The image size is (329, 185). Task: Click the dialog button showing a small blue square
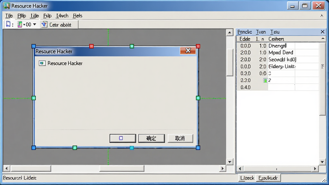point(123,138)
